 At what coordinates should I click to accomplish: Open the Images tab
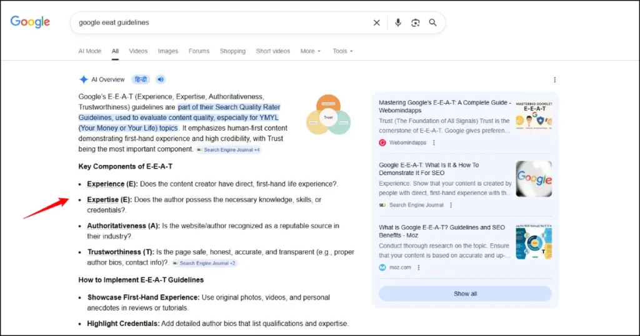click(168, 51)
